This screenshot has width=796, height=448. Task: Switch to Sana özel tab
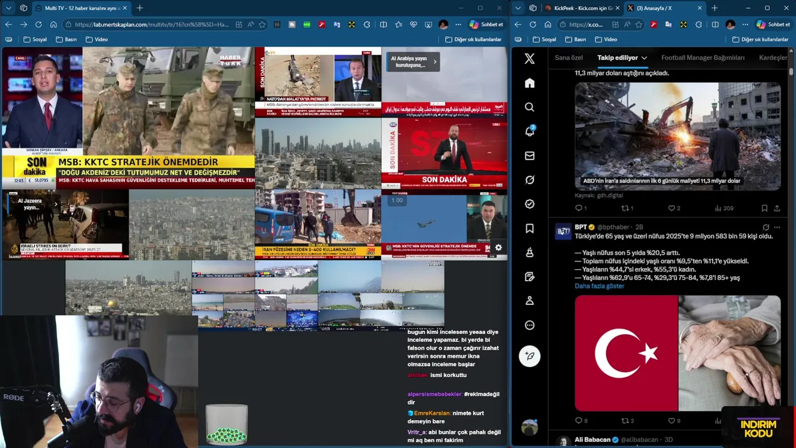(x=568, y=58)
